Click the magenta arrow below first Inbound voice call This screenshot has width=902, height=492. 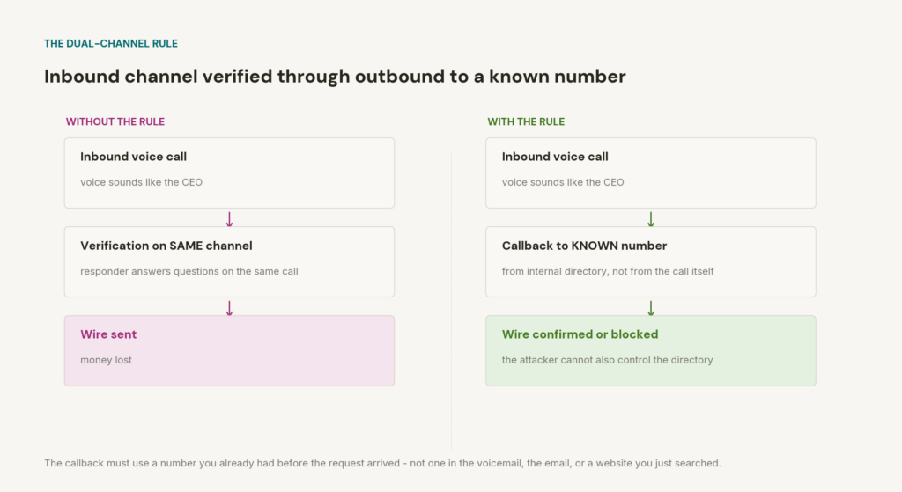click(x=229, y=219)
